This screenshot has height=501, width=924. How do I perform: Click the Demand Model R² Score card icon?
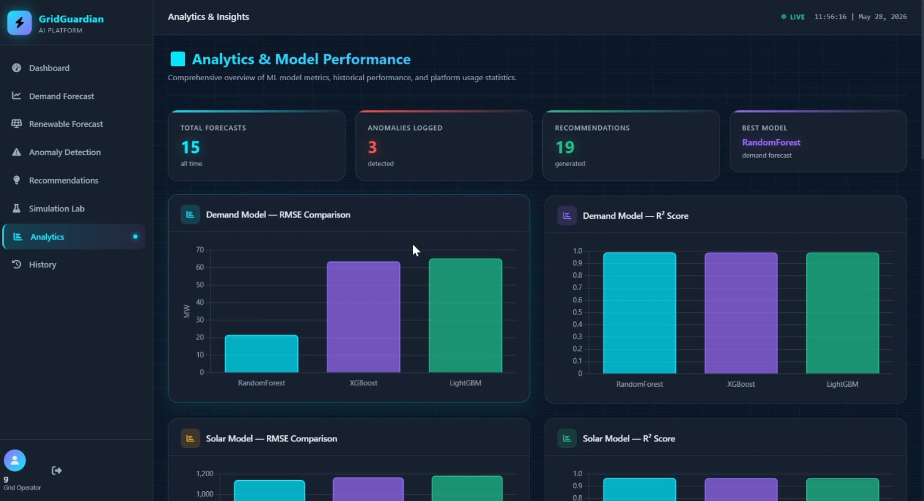coord(567,216)
